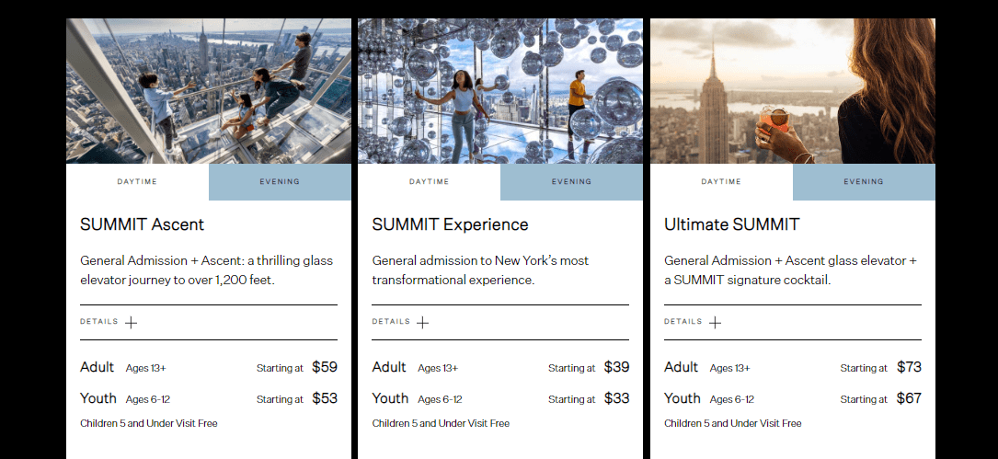Switch Ultimate SUMMIT to Evening tab

pyautogui.click(x=864, y=182)
